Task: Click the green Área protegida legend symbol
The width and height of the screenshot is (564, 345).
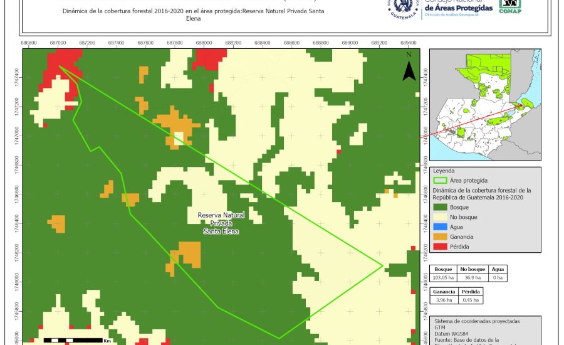Action: (x=441, y=180)
